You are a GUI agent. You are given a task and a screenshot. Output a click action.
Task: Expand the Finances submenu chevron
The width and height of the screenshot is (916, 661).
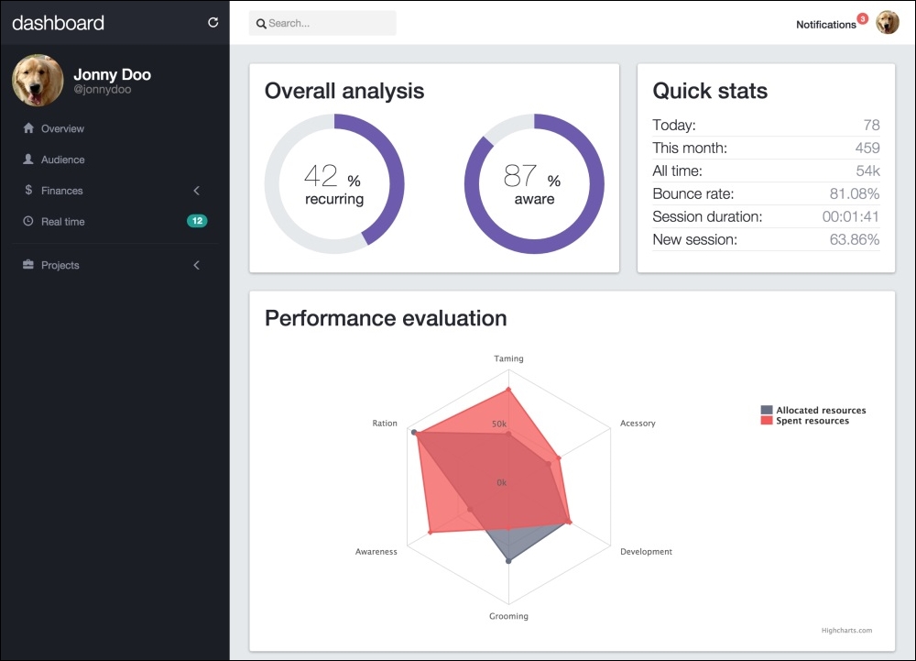[x=197, y=191]
